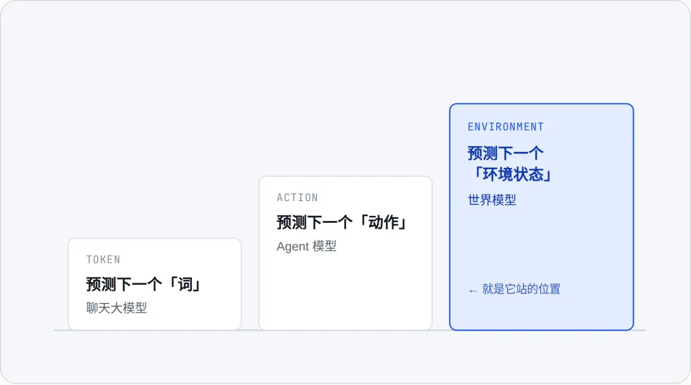Click the ENVIRONMENT label
The height and width of the screenshot is (385, 691).
505,127
